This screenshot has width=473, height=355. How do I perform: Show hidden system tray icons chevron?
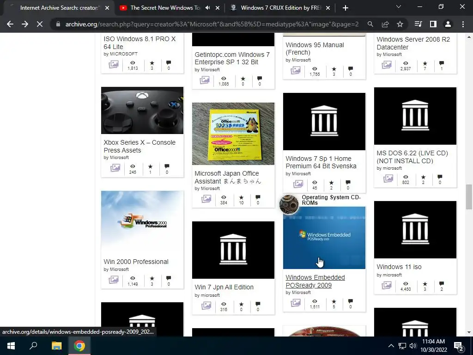391,346
